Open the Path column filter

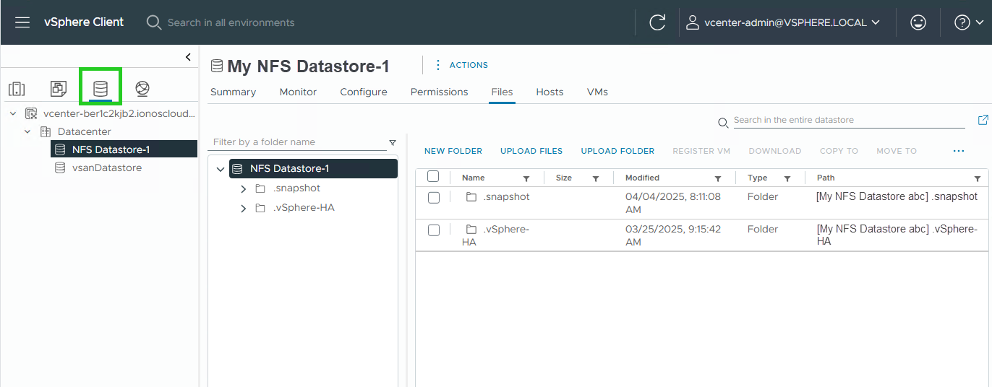978,178
